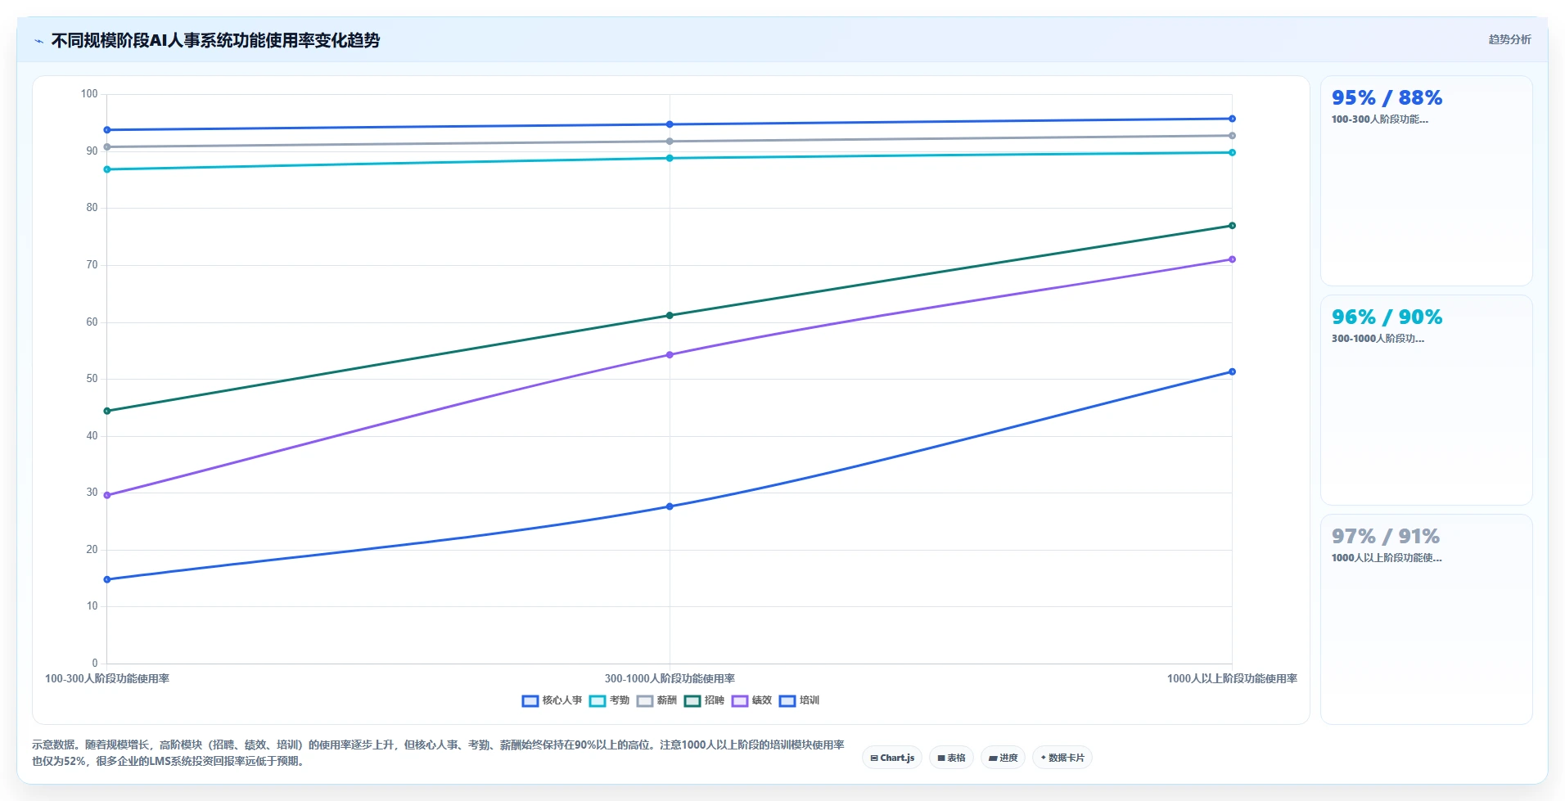Toggle the 考勤 legend item

[x=609, y=700]
